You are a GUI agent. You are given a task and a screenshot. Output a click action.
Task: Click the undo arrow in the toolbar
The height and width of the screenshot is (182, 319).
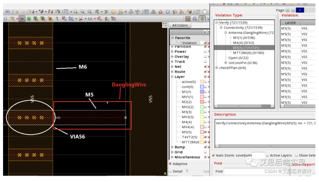pyautogui.click(x=17, y=12)
